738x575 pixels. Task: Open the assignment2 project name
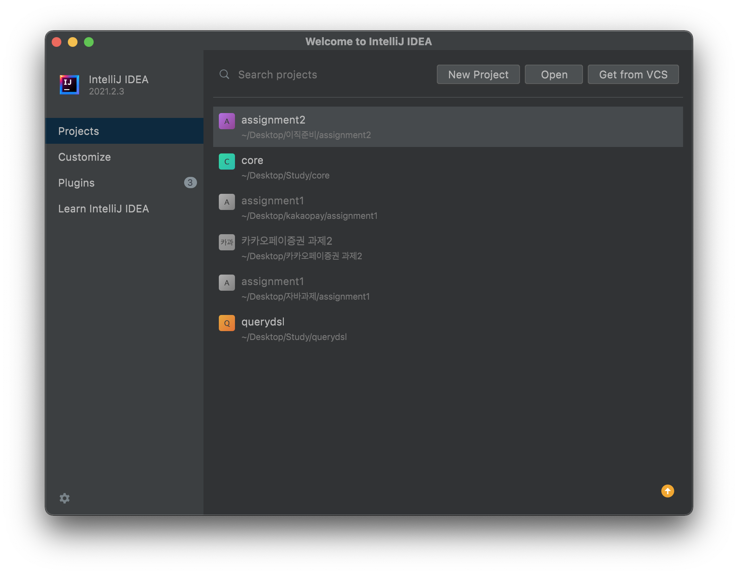[x=273, y=120]
